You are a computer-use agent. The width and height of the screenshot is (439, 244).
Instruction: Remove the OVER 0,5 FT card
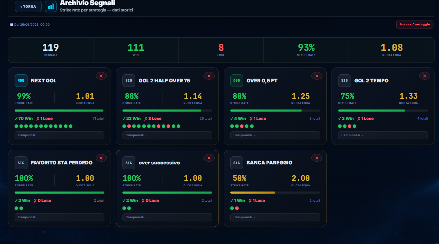(317, 76)
